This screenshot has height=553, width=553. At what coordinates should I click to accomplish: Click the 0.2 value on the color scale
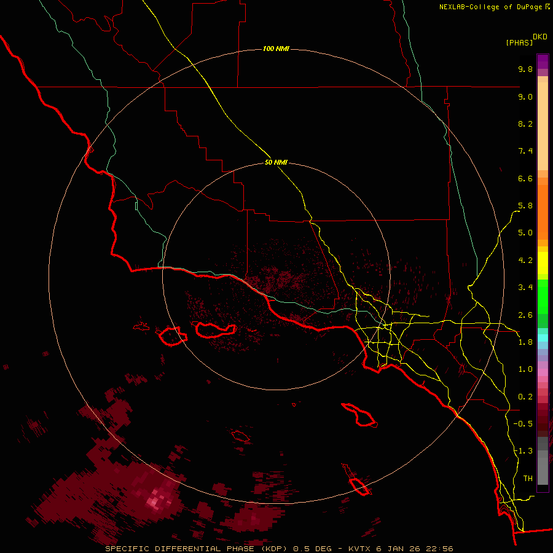tap(525, 397)
